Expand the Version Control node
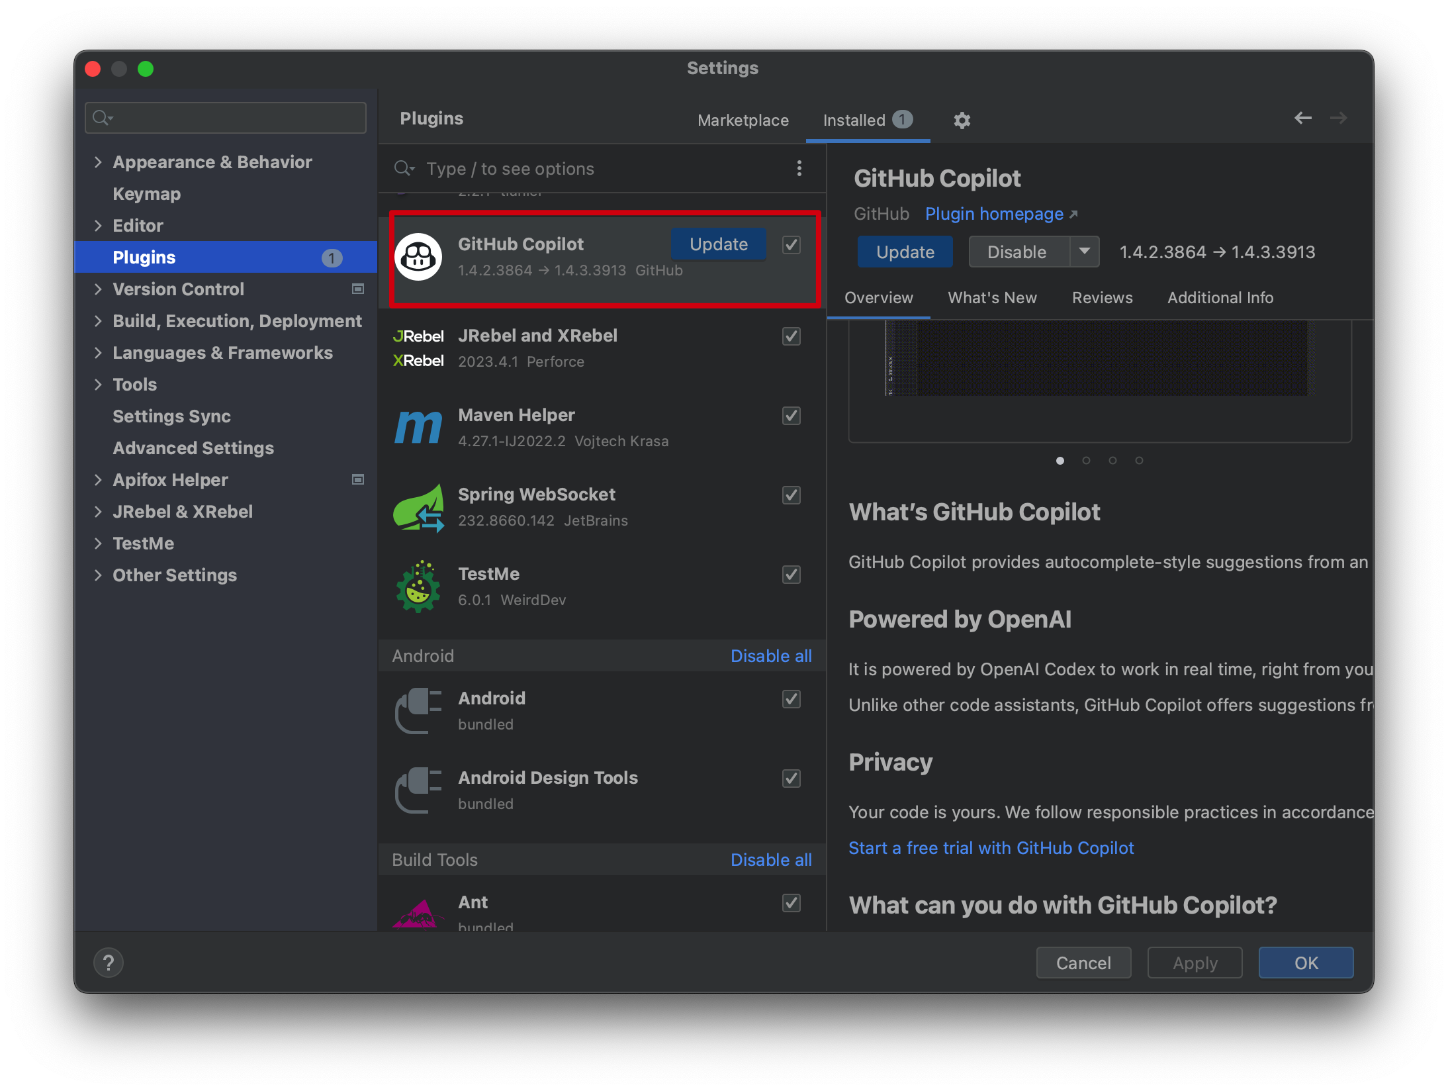1448x1091 pixels. (x=98, y=289)
